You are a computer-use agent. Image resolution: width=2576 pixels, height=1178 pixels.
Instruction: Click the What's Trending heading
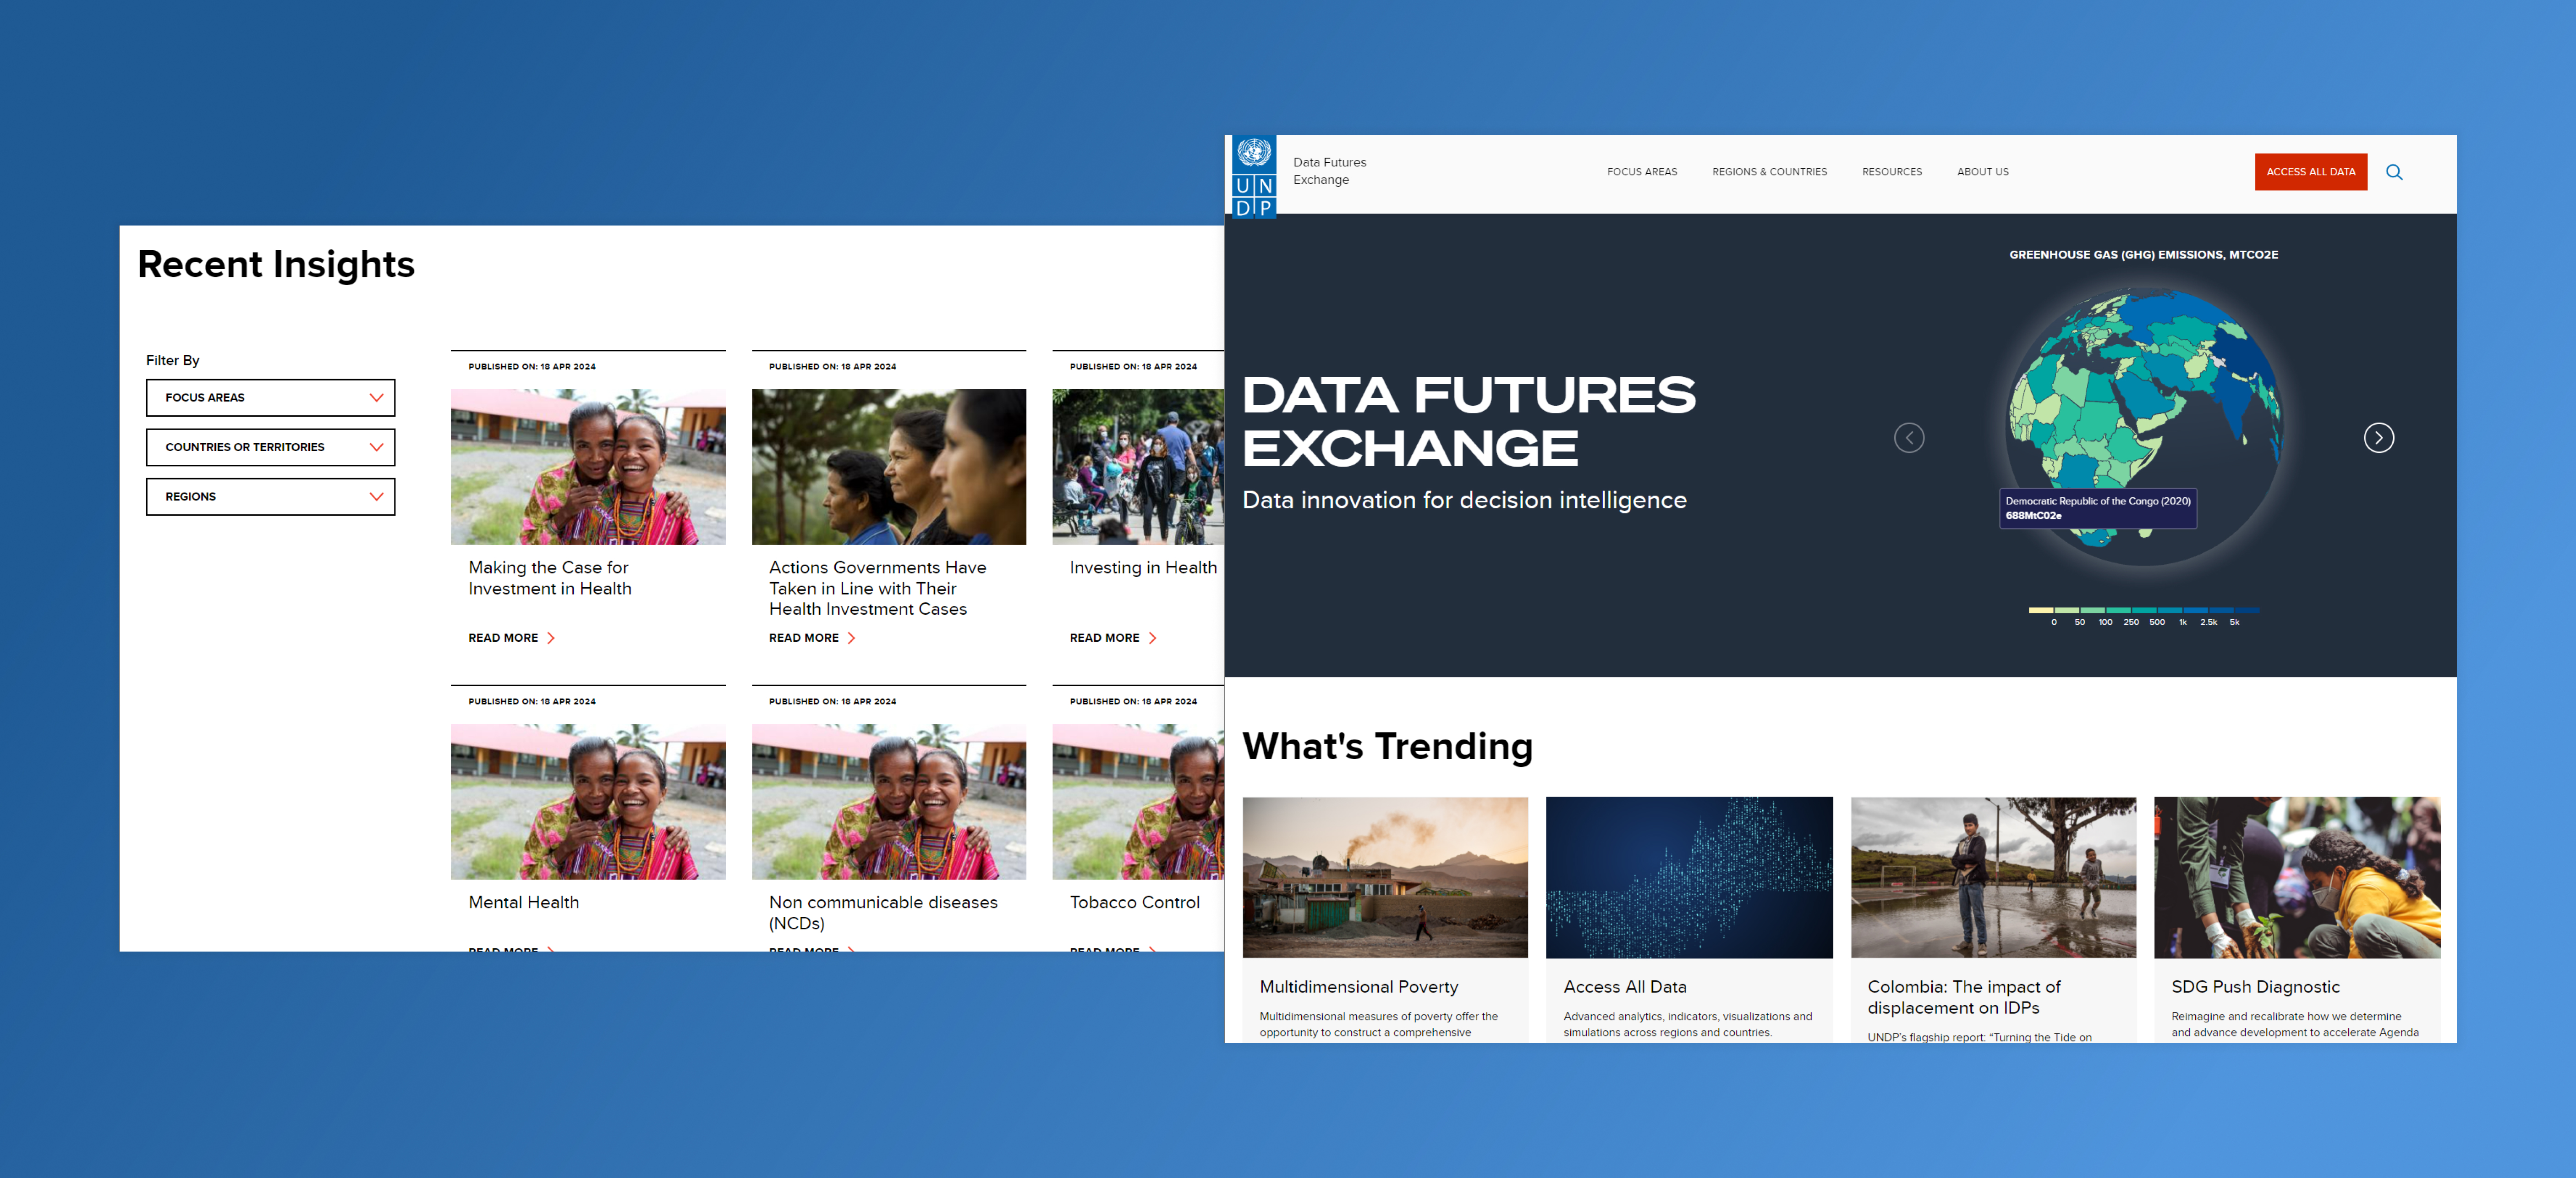[x=1387, y=747]
